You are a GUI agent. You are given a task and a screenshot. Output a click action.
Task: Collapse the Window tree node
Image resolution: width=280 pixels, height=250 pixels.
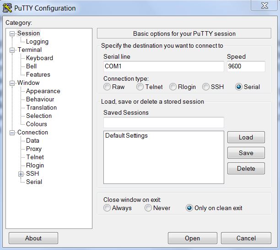point(12,83)
